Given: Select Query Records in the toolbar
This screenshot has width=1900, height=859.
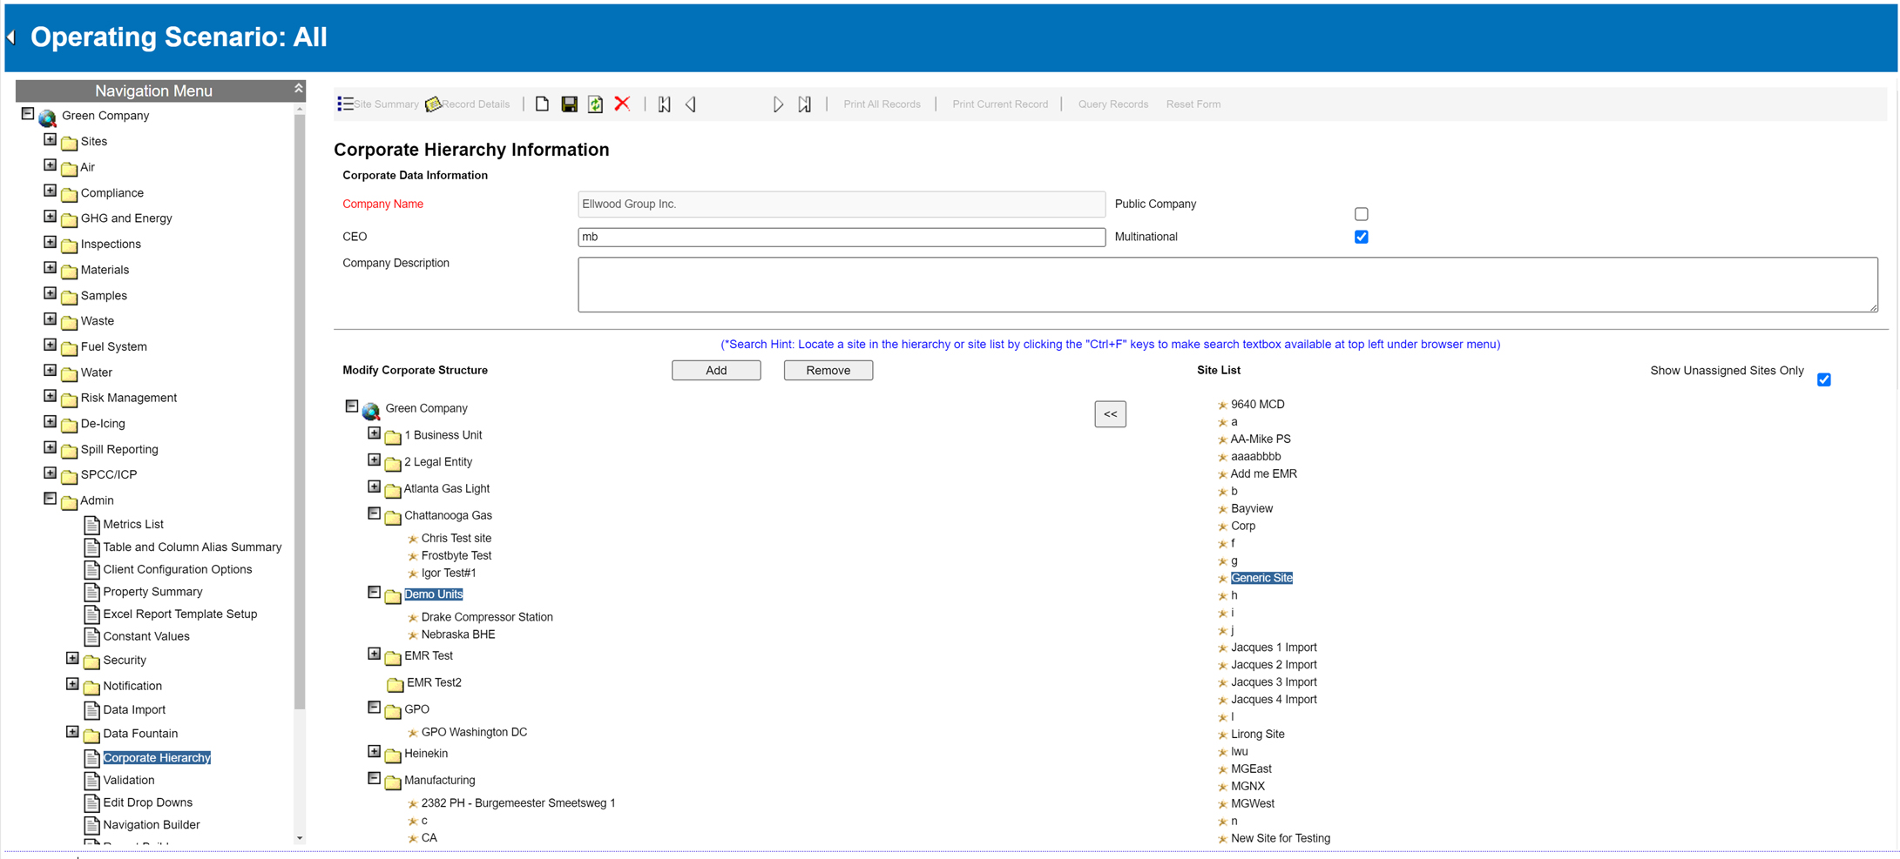Looking at the screenshot, I should pos(1112,104).
